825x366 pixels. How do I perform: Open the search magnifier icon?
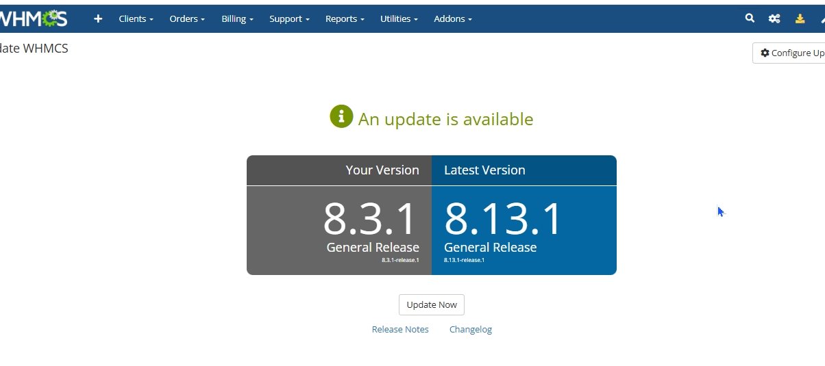(x=750, y=18)
